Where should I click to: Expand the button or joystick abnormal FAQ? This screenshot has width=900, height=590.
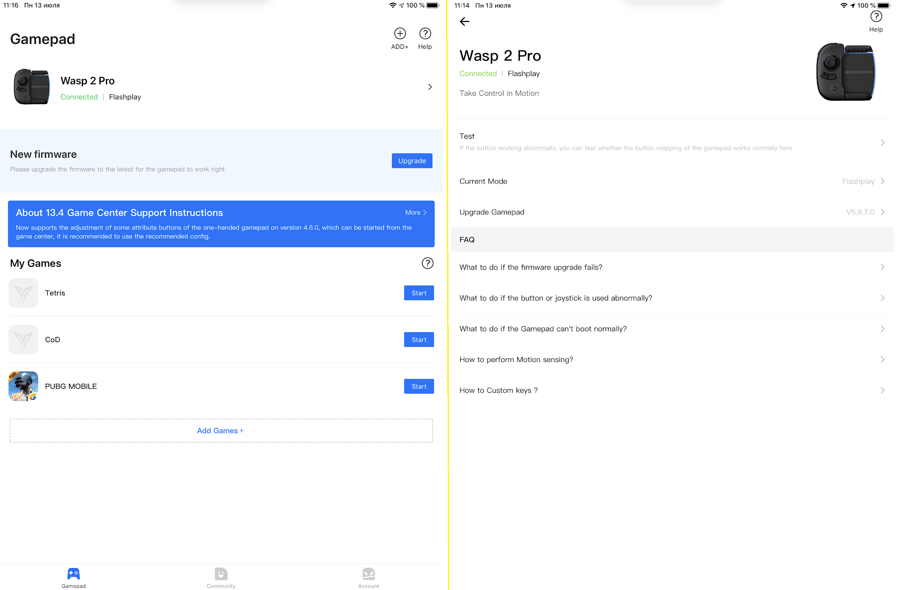pos(672,298)
